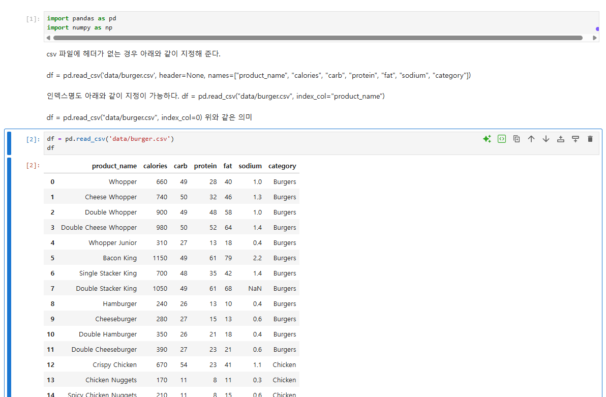The width and height of the screenshot is (606, 397).
Task: Click the carb column header
Action: pyautogui.click(x=180, y=166)
